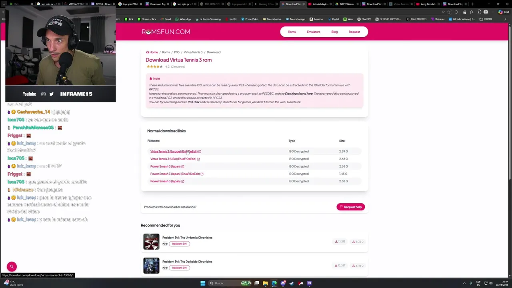512x288 pixels.
Task: Open Steam from the taskbar
Action: click(x=292, y=283)
